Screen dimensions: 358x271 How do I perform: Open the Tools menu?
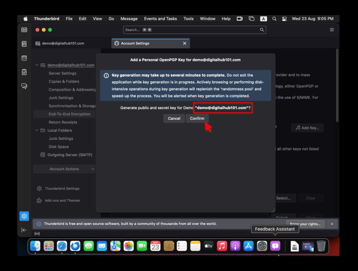(188, 19)
